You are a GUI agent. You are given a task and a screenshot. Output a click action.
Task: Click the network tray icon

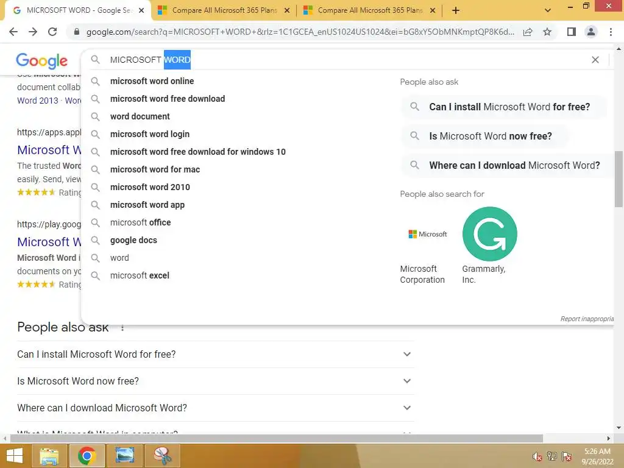(x=552, y=456)
